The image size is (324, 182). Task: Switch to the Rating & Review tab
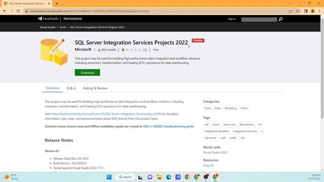click(95, 88)
